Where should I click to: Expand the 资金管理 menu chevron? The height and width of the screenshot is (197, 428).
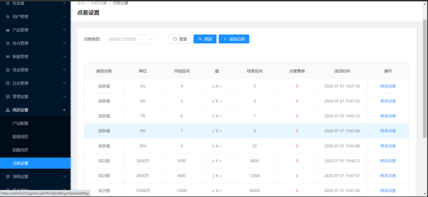(64, 70)
